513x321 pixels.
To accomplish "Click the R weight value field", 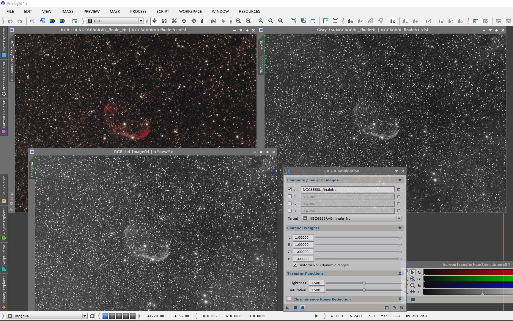I will (303, 244).
